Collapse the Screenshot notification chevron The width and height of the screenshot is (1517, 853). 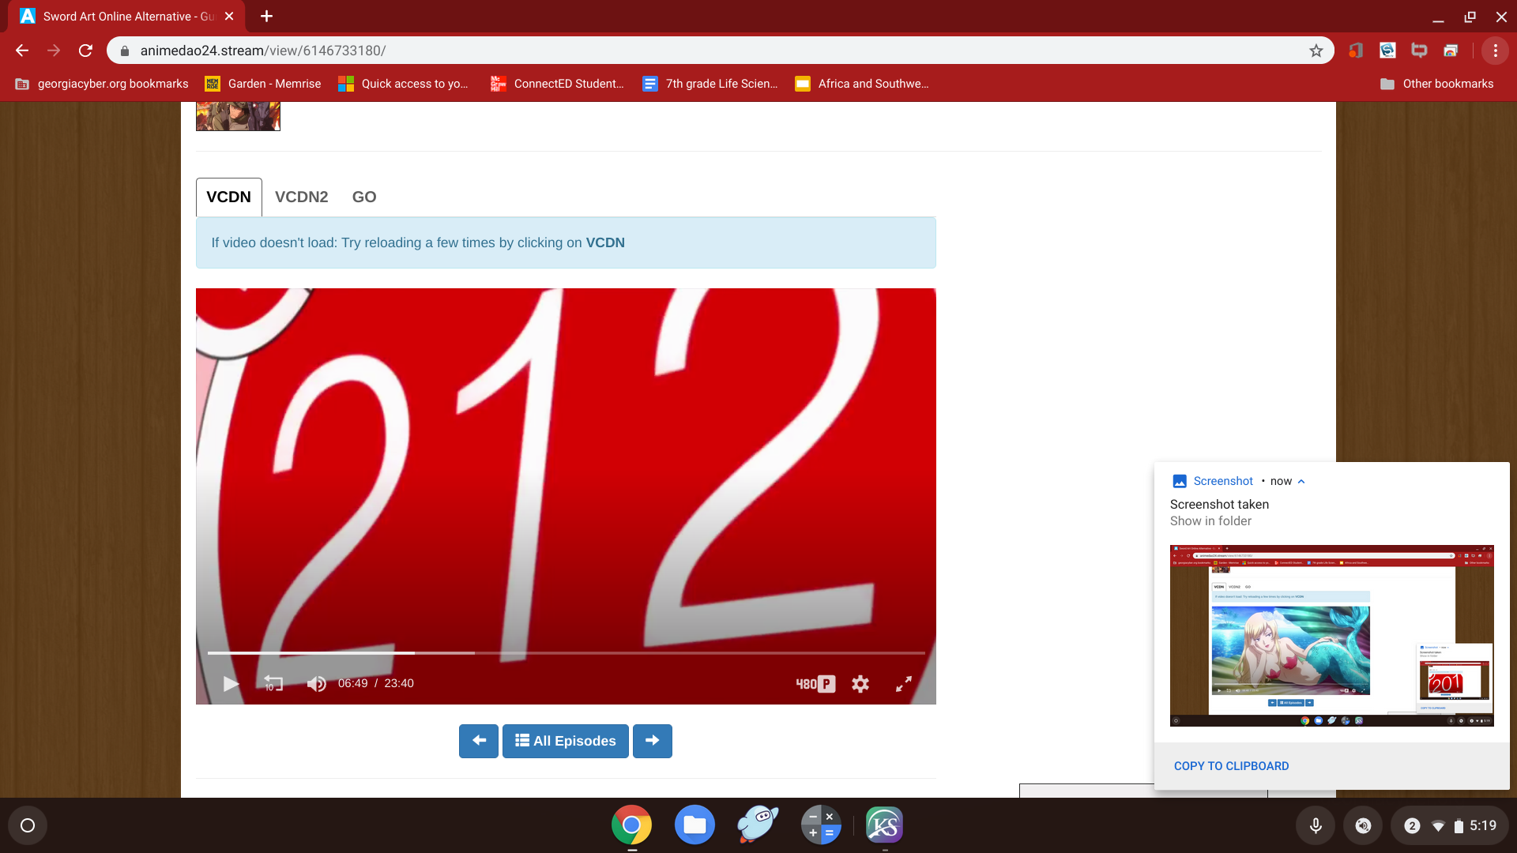tap(1301, 481)
